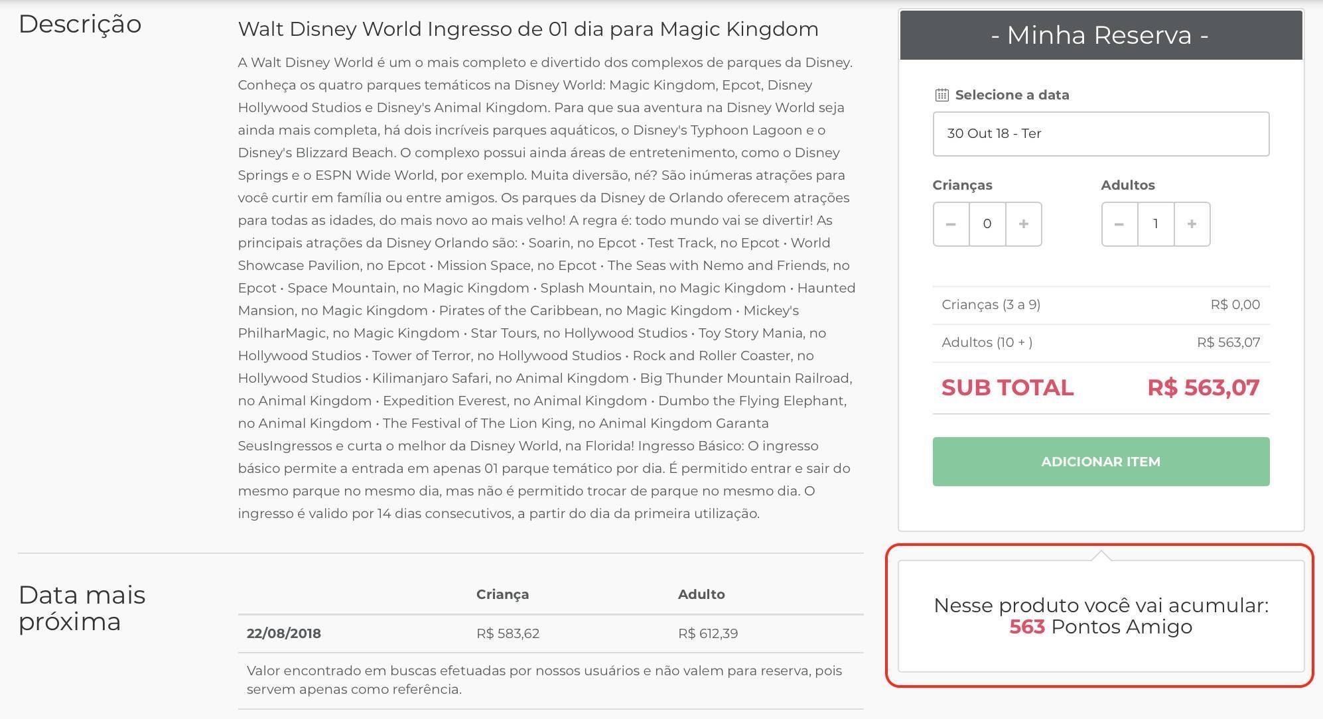Decrease the Adultos count with minus
The width and height of the screenshot is (1323, 719).
(x=1119, y=224)
